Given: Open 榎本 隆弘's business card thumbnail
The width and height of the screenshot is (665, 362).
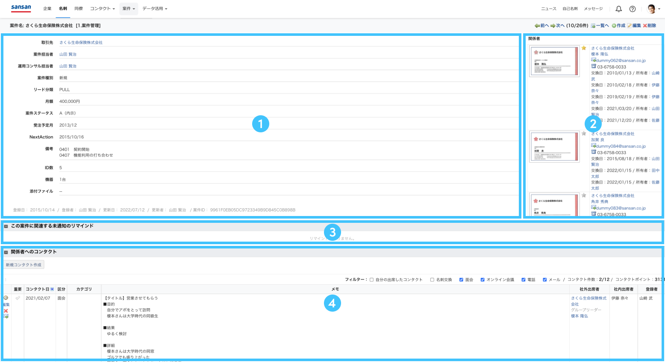Looking at the screenshot, I should pos(554,61).
